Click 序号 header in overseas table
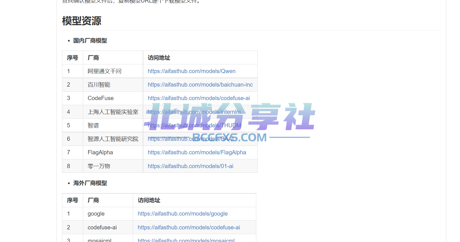 click(72, 200)
